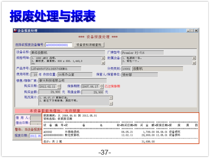210x158 pixels.
Task: Click down arrow of 附属设备 scrollbar
Action: [x=194, y=63]
